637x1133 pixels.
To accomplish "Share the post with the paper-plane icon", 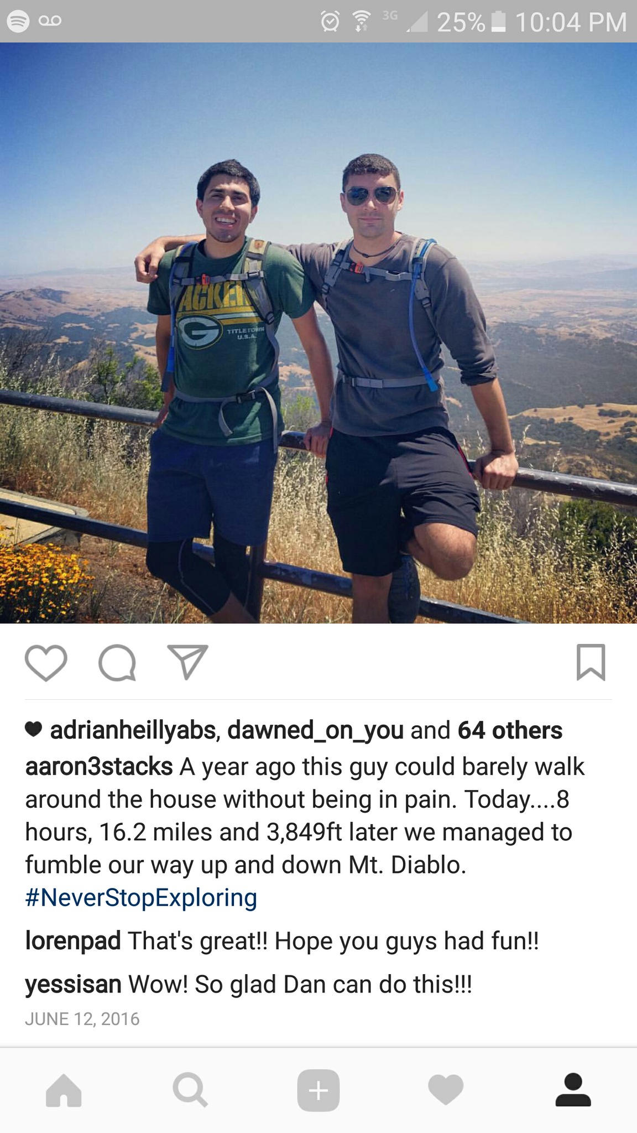I will 188,661.
